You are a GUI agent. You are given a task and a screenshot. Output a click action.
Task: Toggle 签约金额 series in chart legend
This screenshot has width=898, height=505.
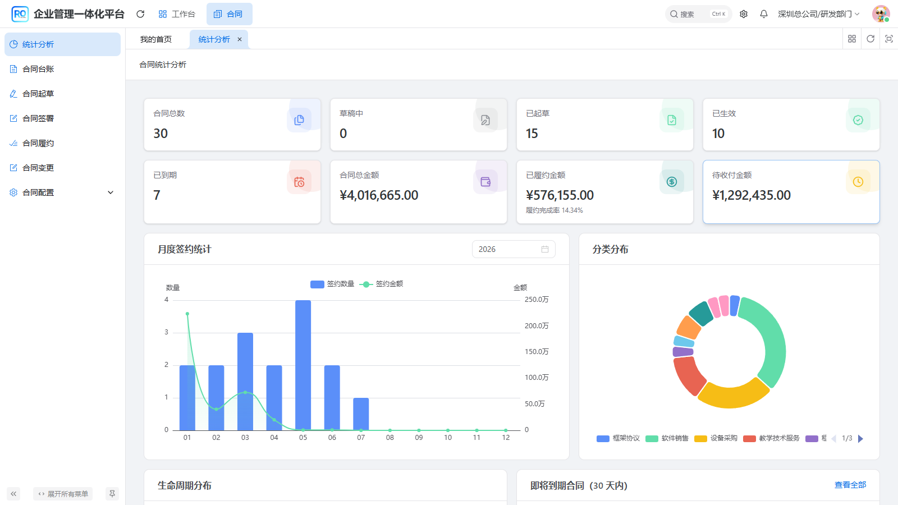pyautogui.click(x=381, y=284)
